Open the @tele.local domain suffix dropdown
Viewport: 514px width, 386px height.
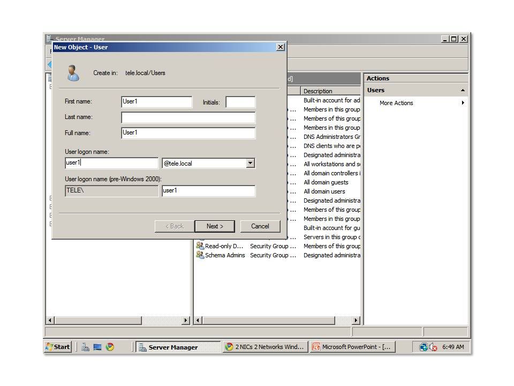pos(250,163)
